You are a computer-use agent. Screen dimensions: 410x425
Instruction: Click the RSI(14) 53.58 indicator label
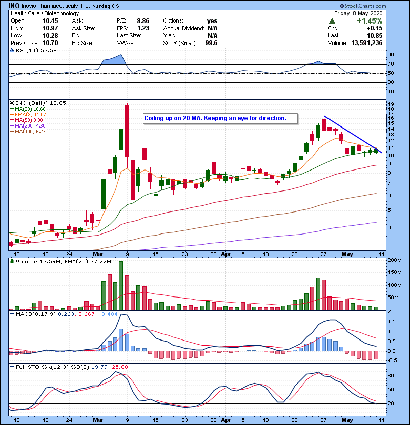point(36,50)
